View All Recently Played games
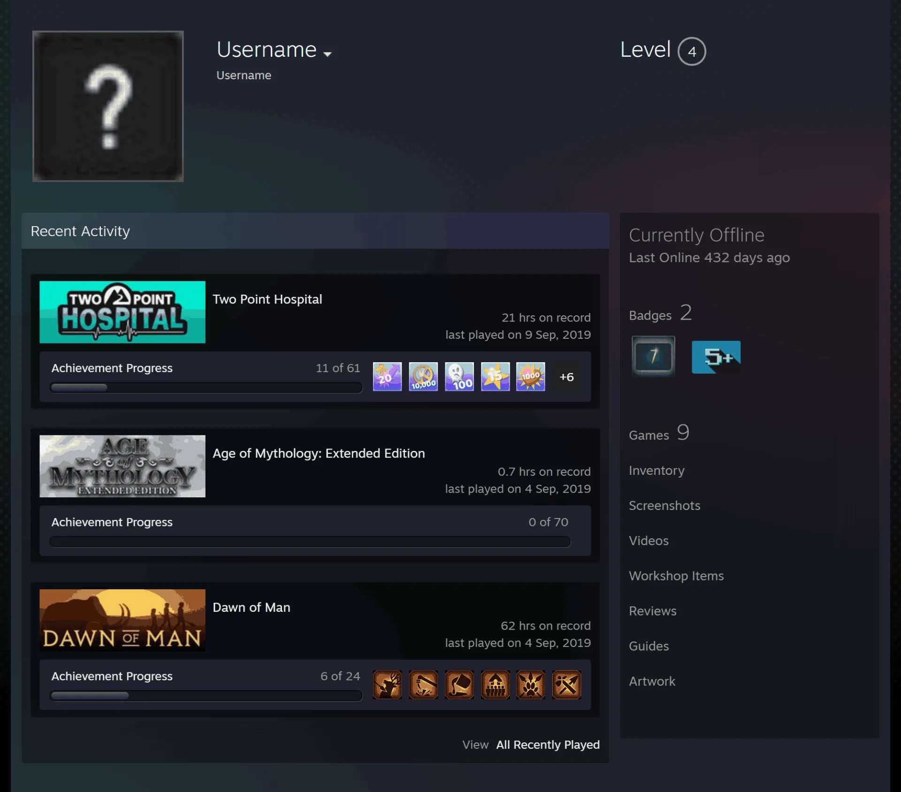 548,745
